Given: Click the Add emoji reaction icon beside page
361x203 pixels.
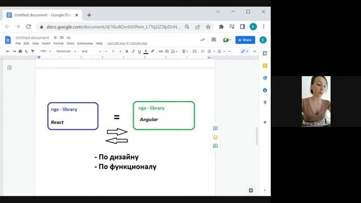Looking at the screenshot, I should pyautogui.click(x=215, y=138).
